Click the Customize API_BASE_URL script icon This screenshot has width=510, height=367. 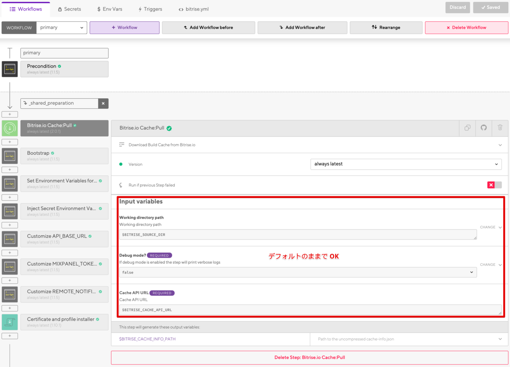click(10, 239)
